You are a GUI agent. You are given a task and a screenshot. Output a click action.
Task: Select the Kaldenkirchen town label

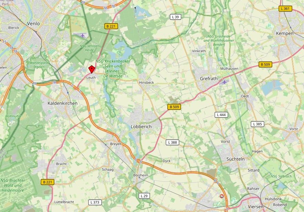point(62,103)
